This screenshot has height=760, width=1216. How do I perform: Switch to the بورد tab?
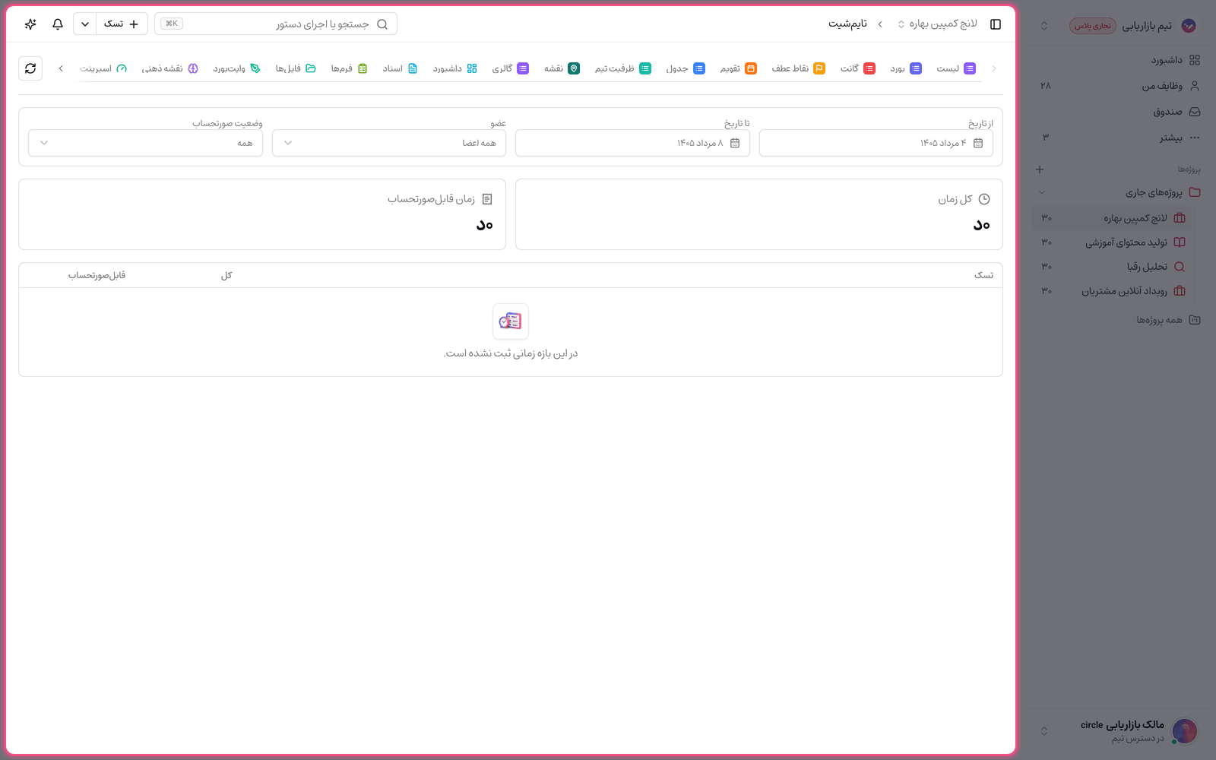pyautogui.click(x=906, y=68)
